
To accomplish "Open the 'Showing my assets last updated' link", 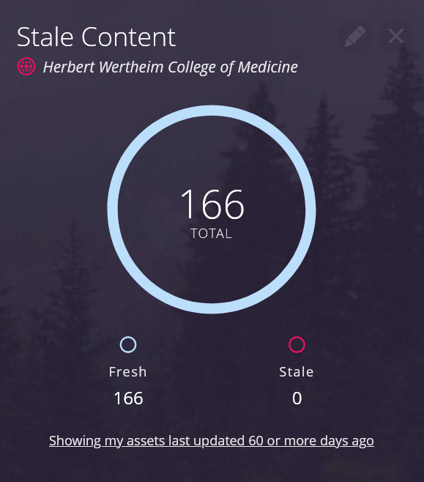I will tap(212, 440).
